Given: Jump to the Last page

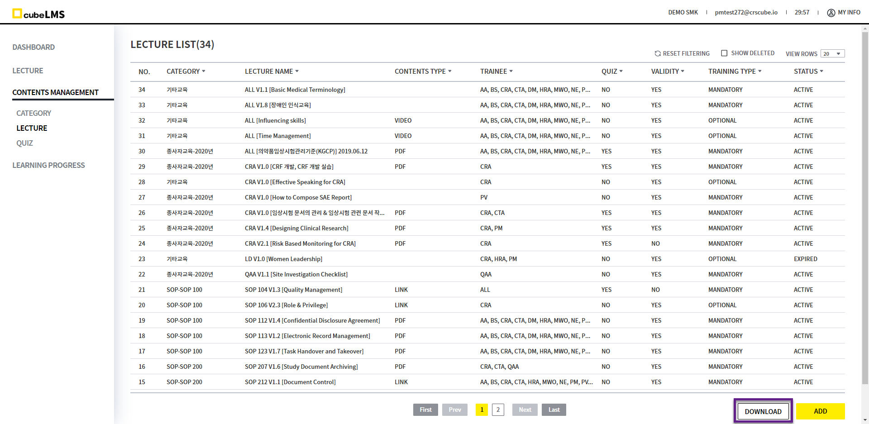Looking at the screenshot, I should coord(554,410).
